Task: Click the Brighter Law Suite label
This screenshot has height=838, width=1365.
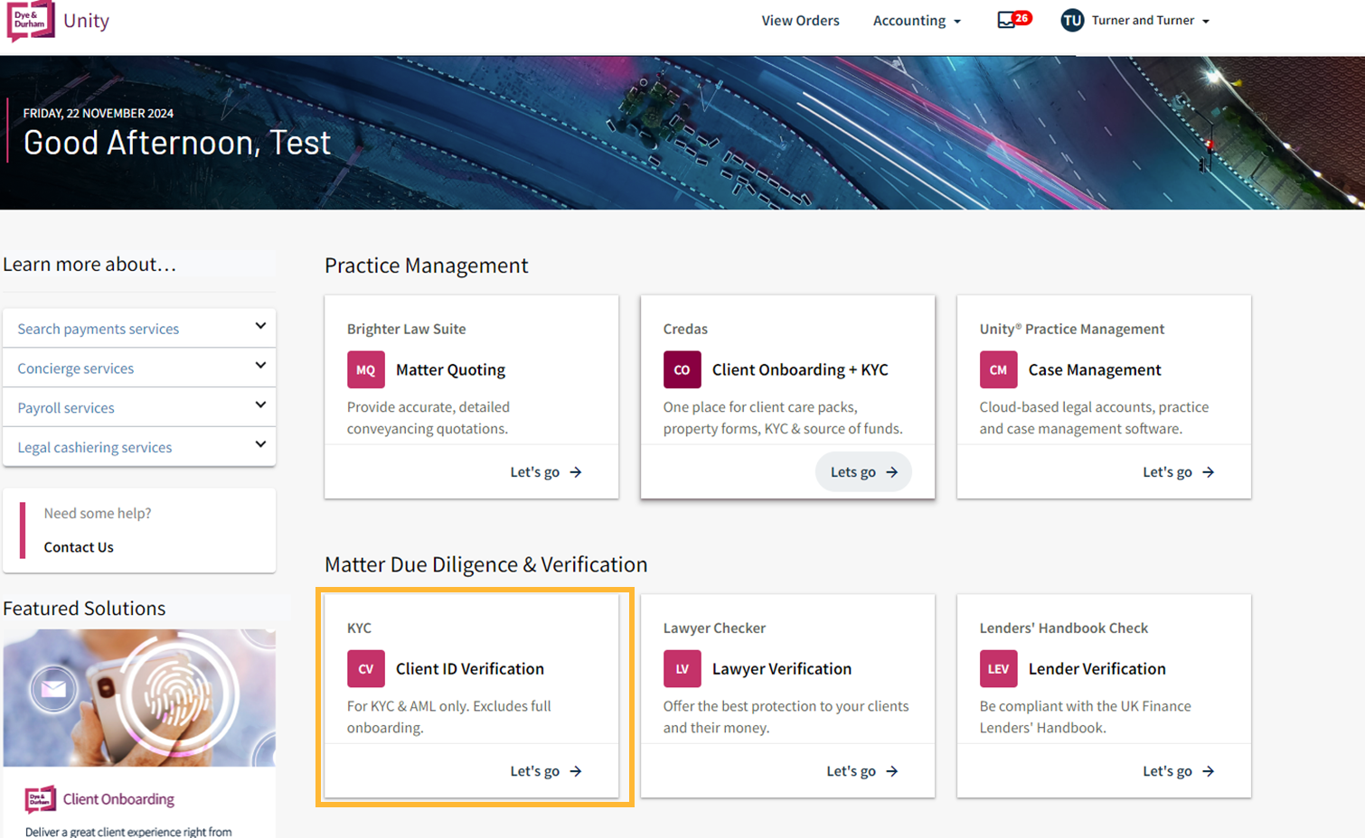Action: point(407,329)
